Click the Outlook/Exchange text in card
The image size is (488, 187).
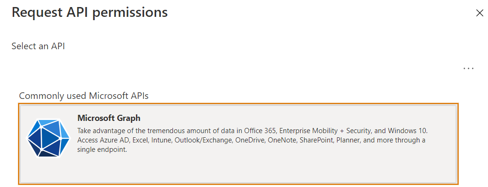203,140
